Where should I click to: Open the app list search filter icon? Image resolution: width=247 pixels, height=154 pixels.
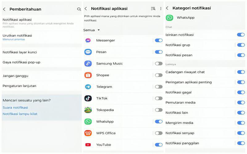point(153,9)
